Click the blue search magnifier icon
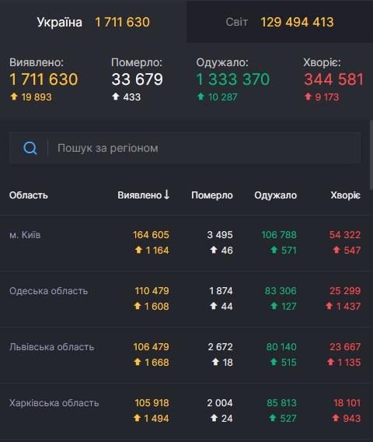Screen dimensions: 373x442 (30, 148)
